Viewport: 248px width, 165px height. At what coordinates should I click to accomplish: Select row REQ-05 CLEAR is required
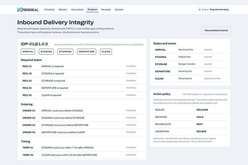click(82, 95)
